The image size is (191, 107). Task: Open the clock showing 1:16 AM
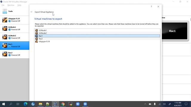click(178, 104)
